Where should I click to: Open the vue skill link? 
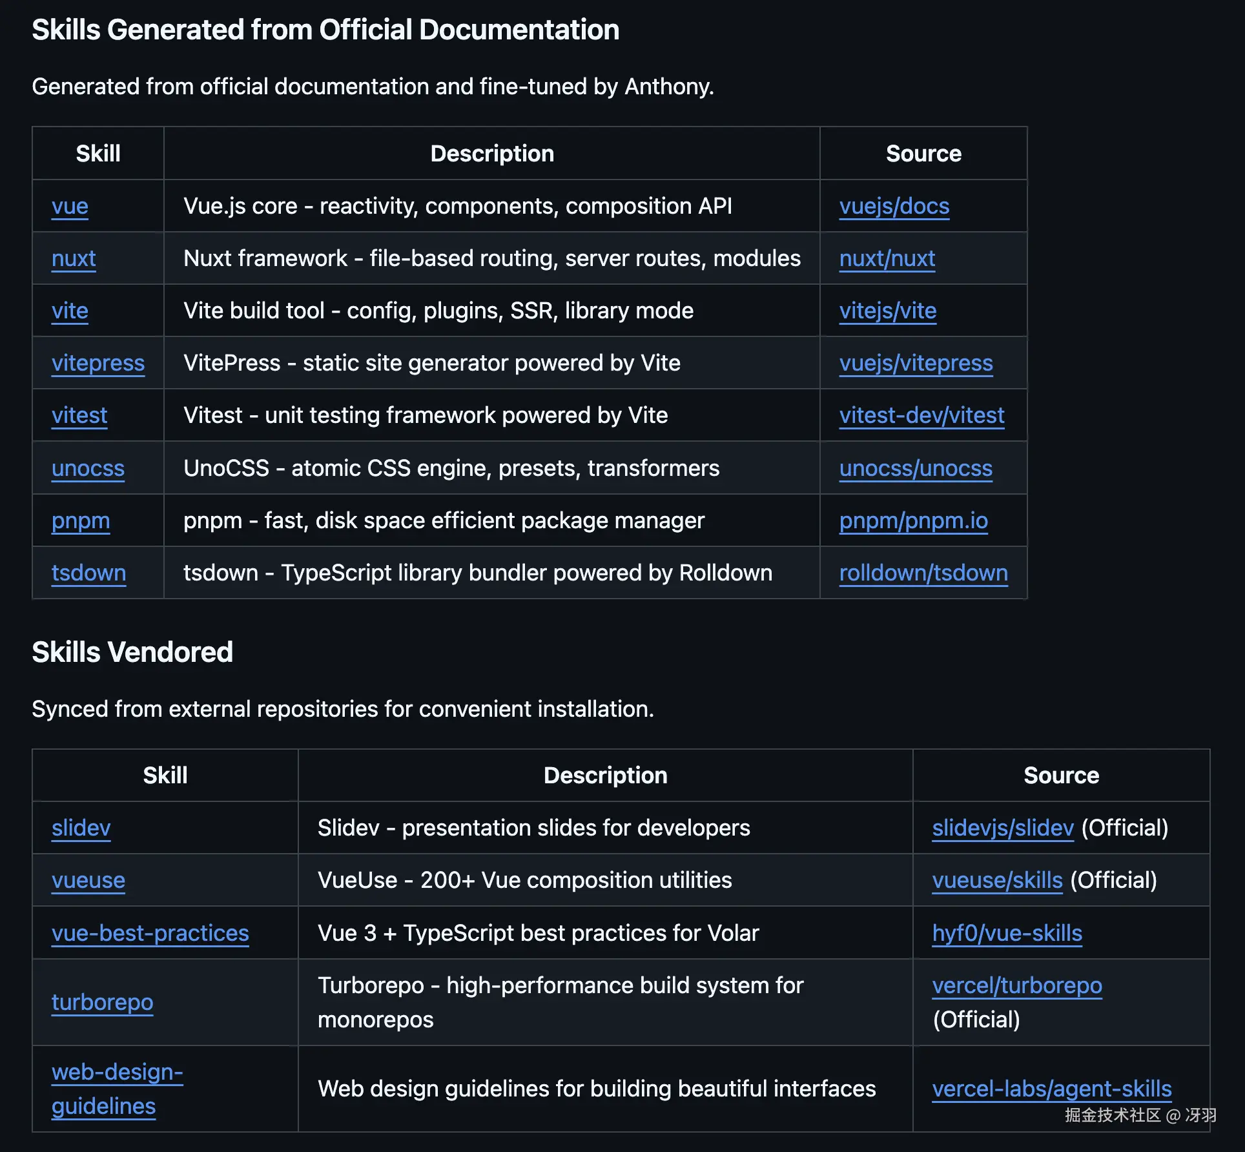pos(70,207)
